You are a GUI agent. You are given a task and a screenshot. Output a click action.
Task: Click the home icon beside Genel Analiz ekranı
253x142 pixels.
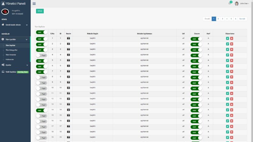(x=3, y=25)
